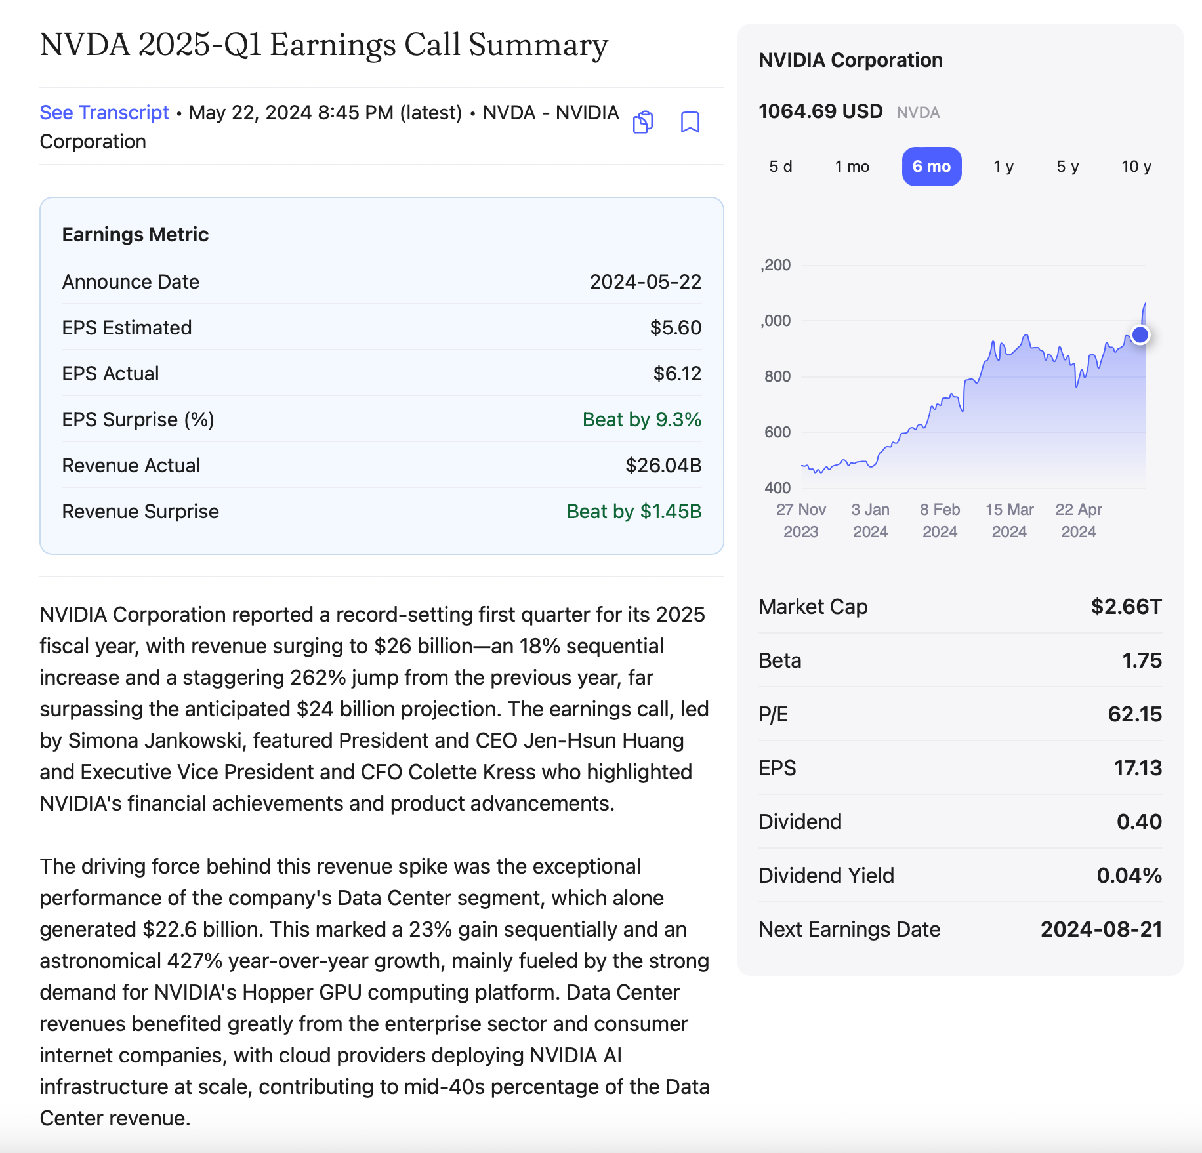Image resolution: width=1202 pixels, height=1153 pixels.
Task: Click the 1064.69 USD stock price
Action: click(820, 111)
